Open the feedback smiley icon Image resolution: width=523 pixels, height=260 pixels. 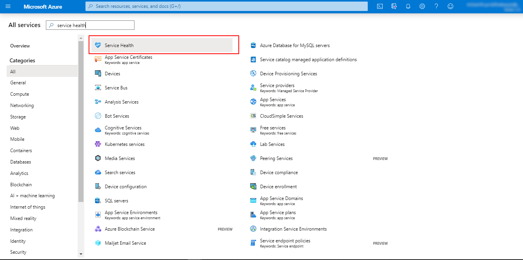click(450, 6)
